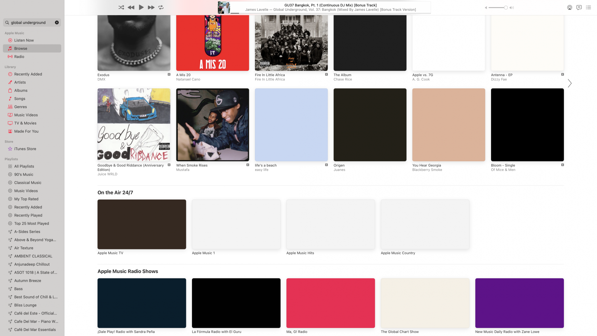Click the A-Sides Series playlist icon
Viewport: 597px width, 336px height.
click(x=10, y=231)
